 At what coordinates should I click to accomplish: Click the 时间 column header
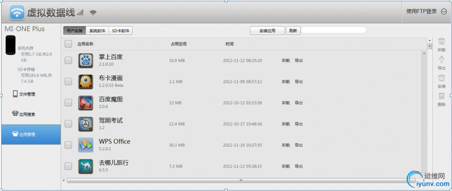[230, 44]
